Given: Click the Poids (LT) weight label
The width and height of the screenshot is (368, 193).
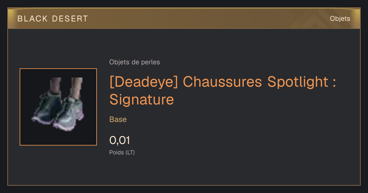Looking at the screenshot, I should pos(122,152).
